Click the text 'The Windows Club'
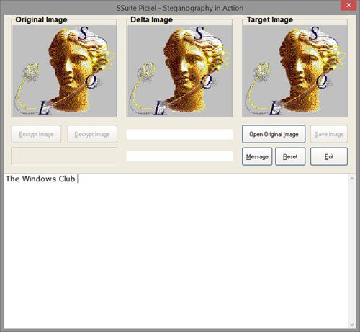Viewport: 360px width, 332px height. coord(40,179)
